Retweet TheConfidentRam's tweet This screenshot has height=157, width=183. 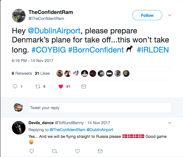tap(38, 87)
